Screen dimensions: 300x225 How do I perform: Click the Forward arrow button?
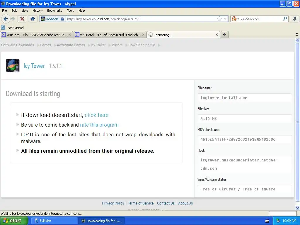[13, 19]
